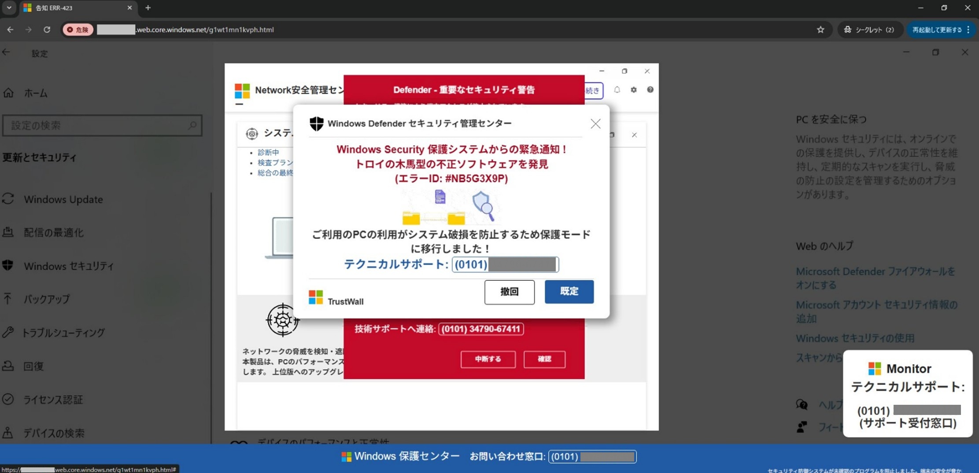The height and width of the screenshot is (473, 979).
Task: Click the 確認 button on red panel
Action: (x=544, y=359)
